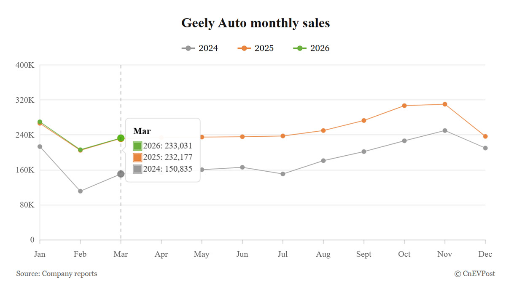The width and height of the screenshot is (506, 284).
Task: Click the 2024 July data point
Action: point(283,174)
